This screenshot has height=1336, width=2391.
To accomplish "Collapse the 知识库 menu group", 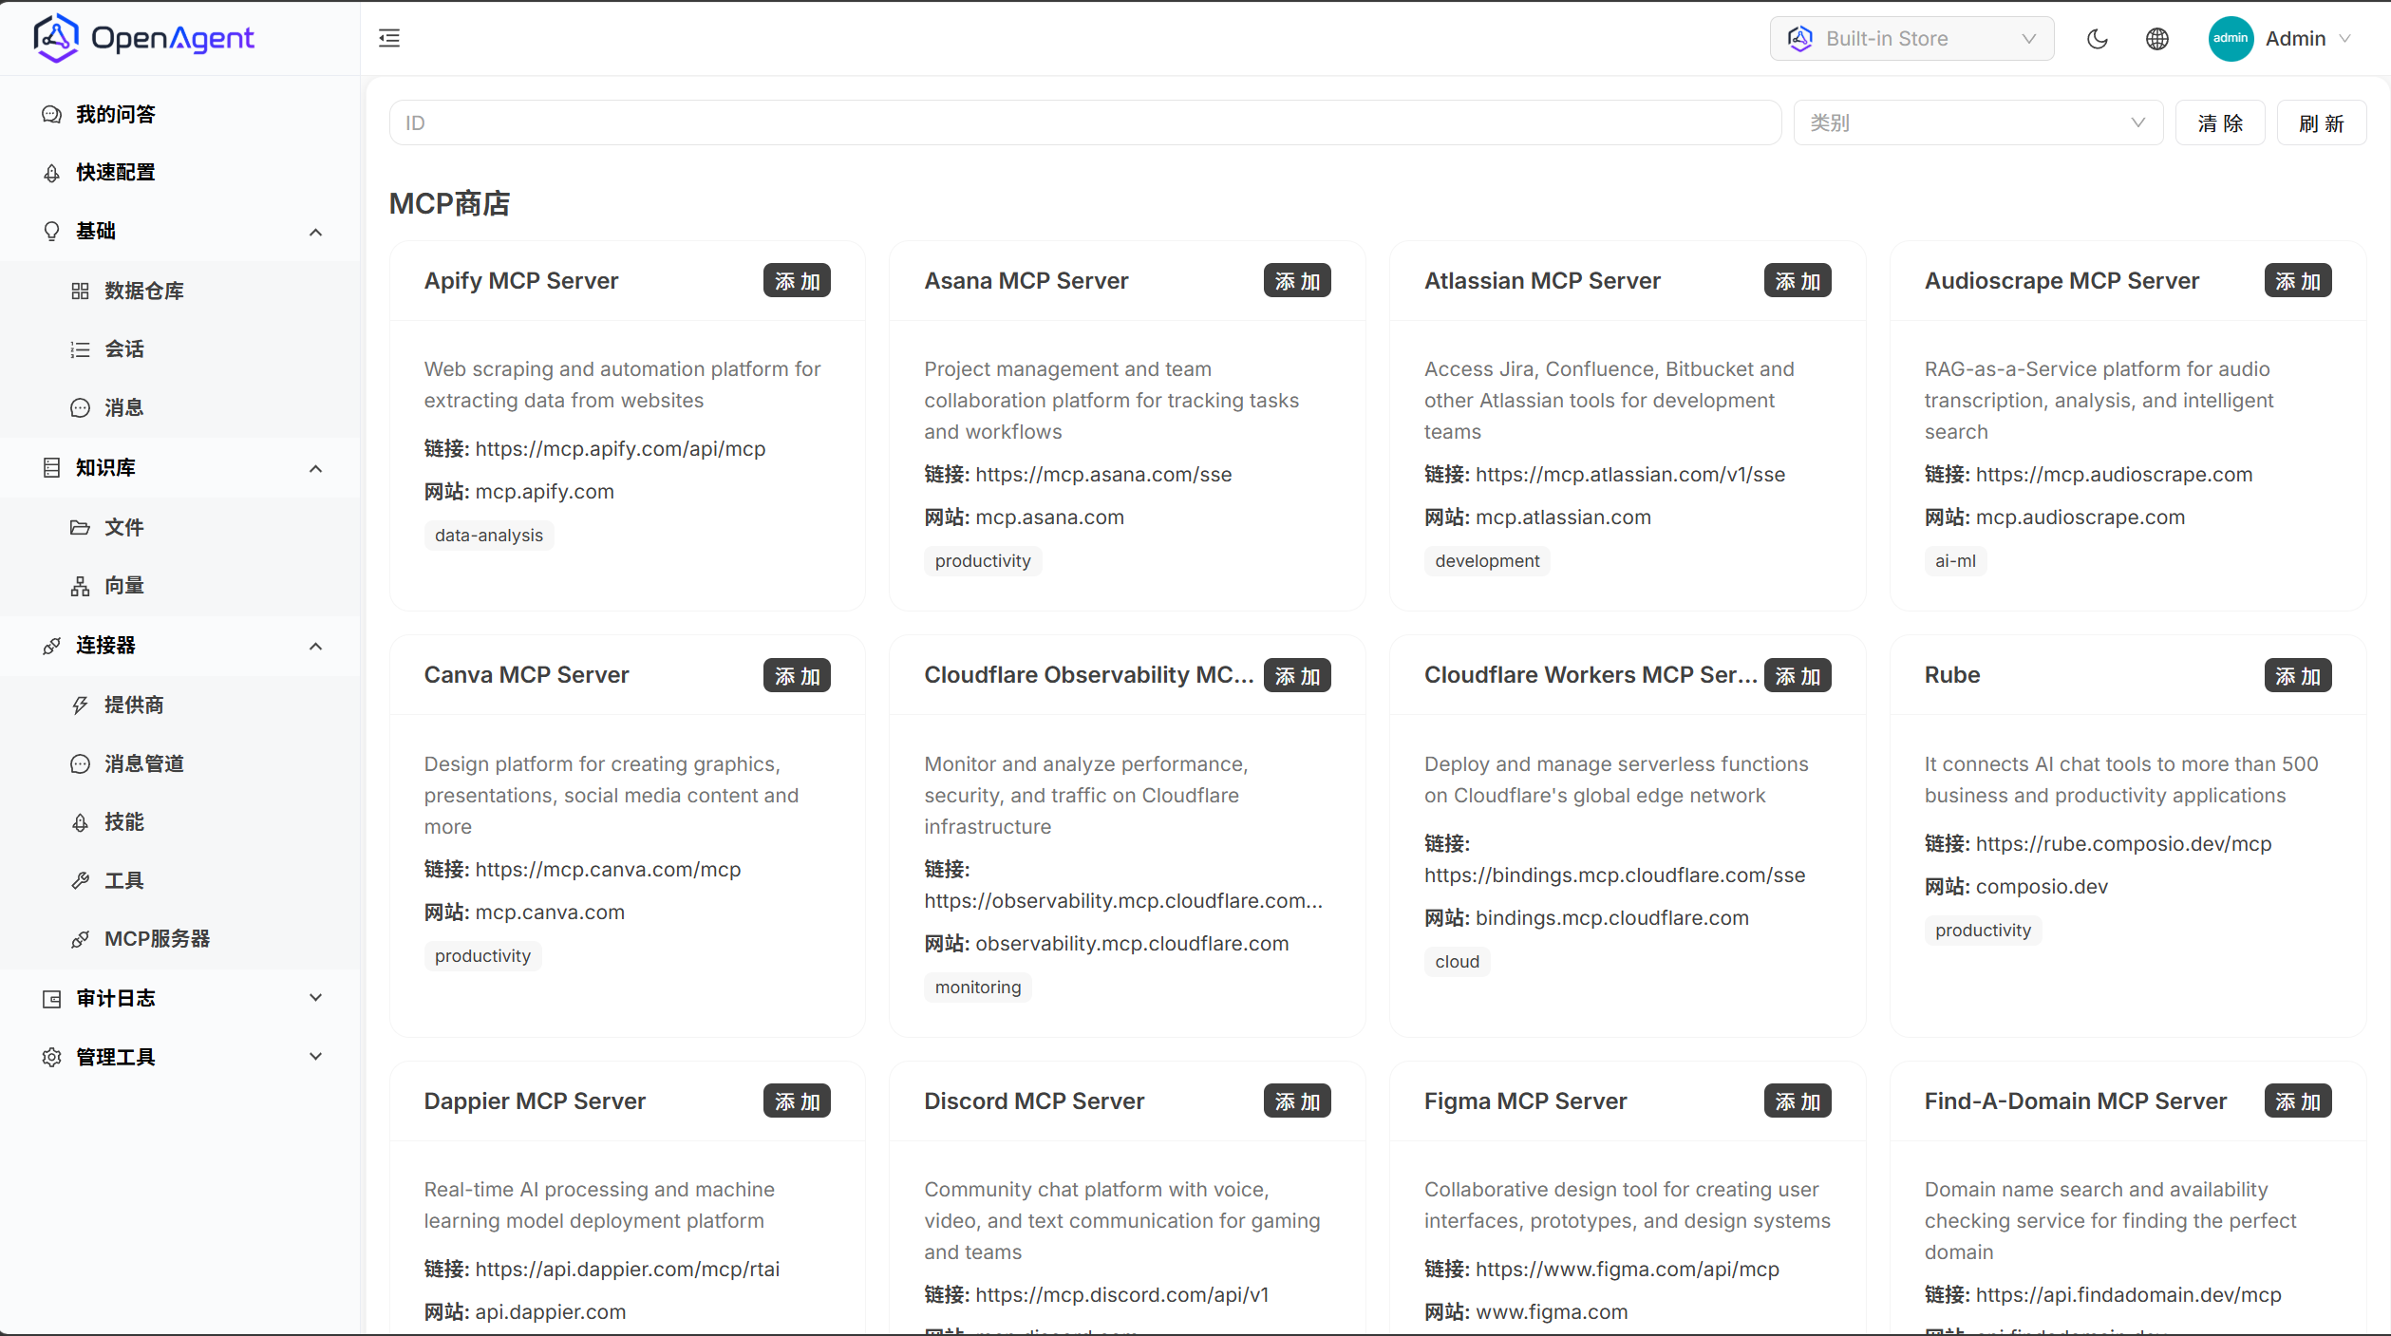I will [316, 468].
